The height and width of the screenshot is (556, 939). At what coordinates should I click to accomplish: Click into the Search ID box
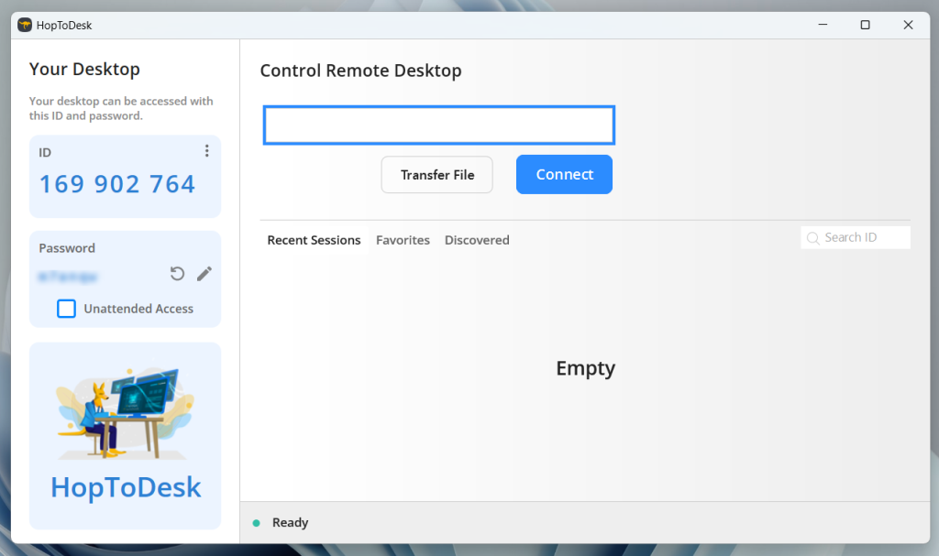pyautogui.click(x=864, y=238)
